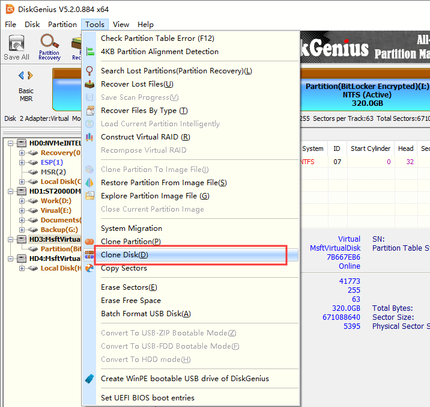Select Erase Free Space option

(130, 301)
